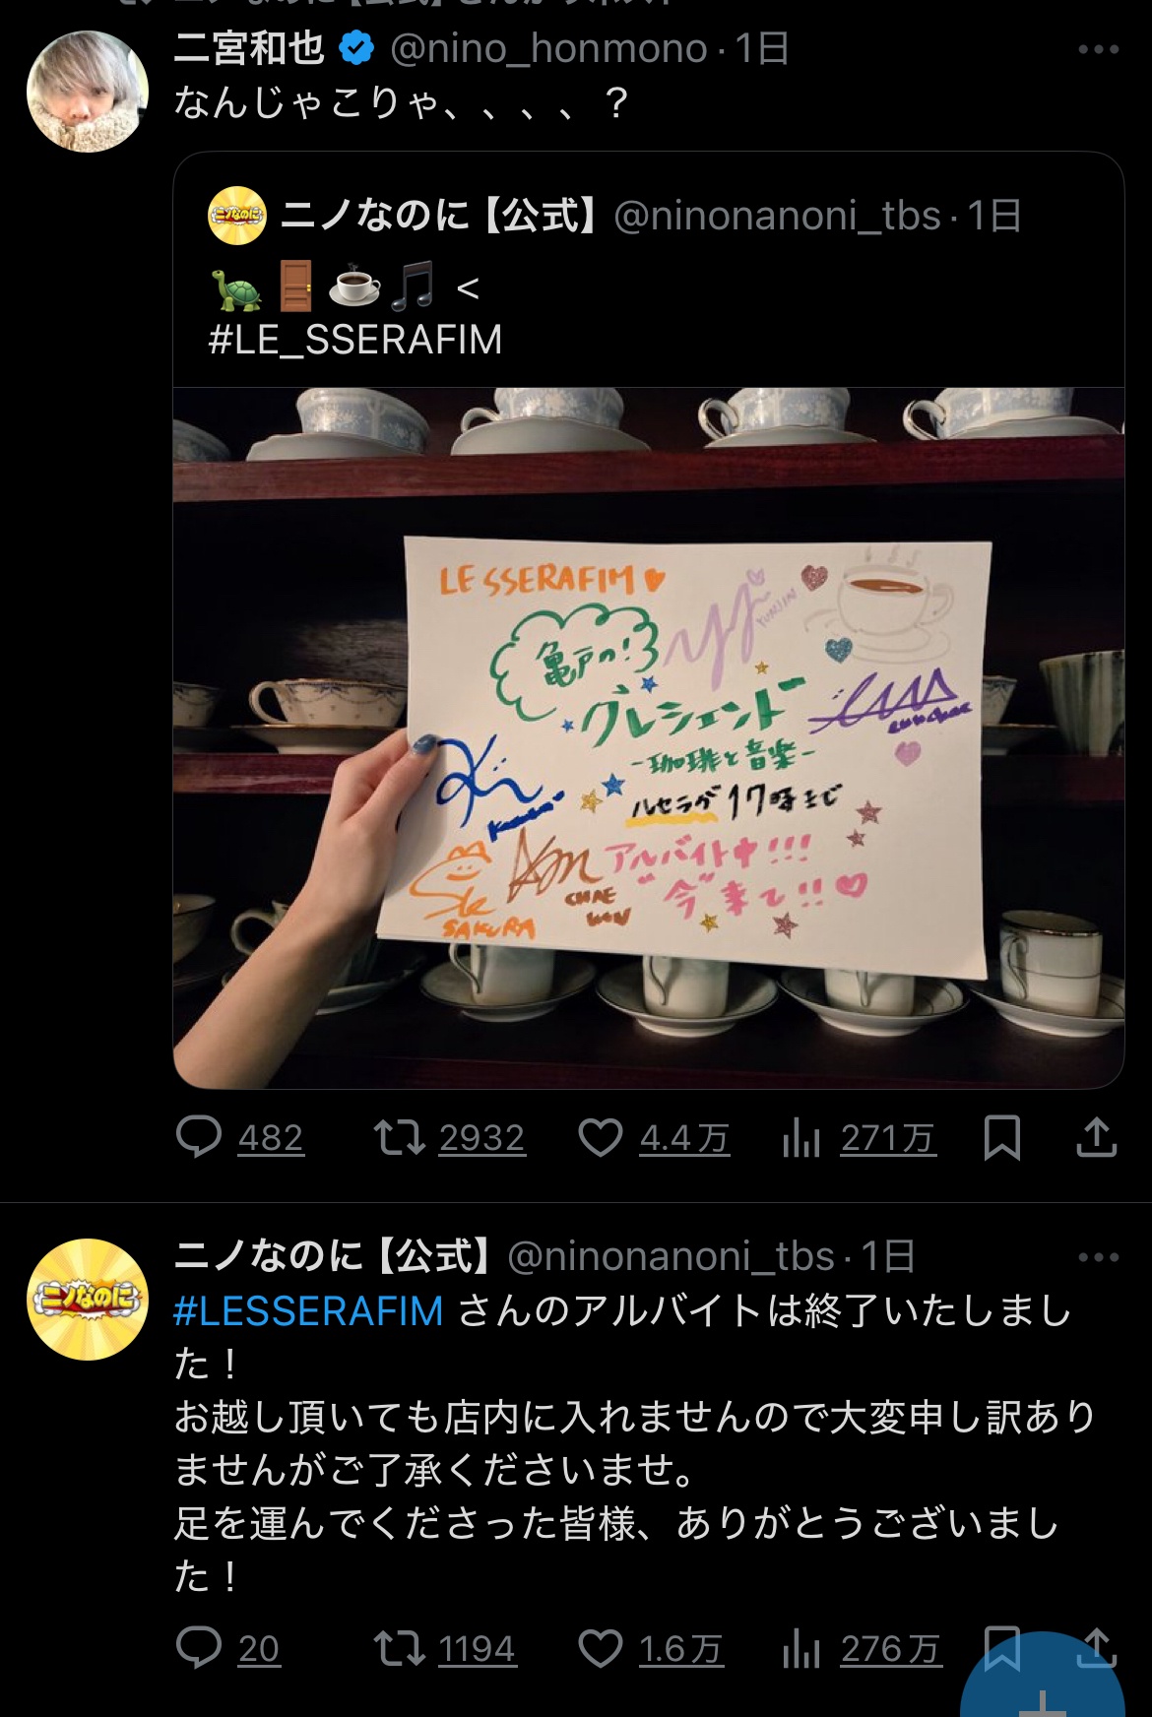Open the ニノなのに account name in lower post
The image size is (1152, 1717).
point(333,1256)
